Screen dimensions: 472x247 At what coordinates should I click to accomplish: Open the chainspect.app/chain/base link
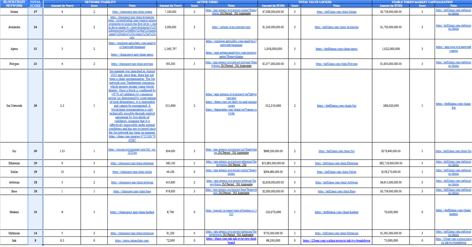point(132,191)
